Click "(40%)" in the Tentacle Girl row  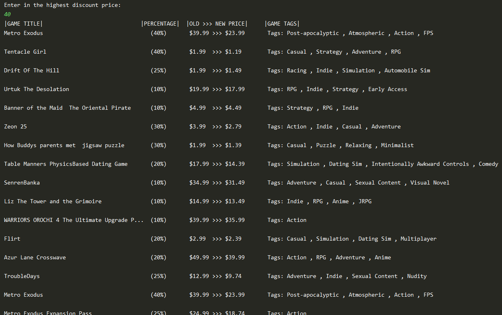(x=159, y=52)
